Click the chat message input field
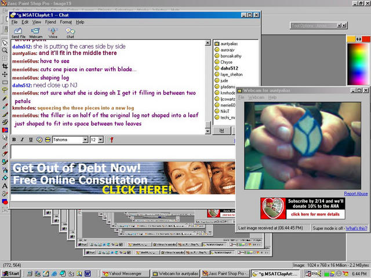Screen dimensions: 371x278 coord(123,152)
